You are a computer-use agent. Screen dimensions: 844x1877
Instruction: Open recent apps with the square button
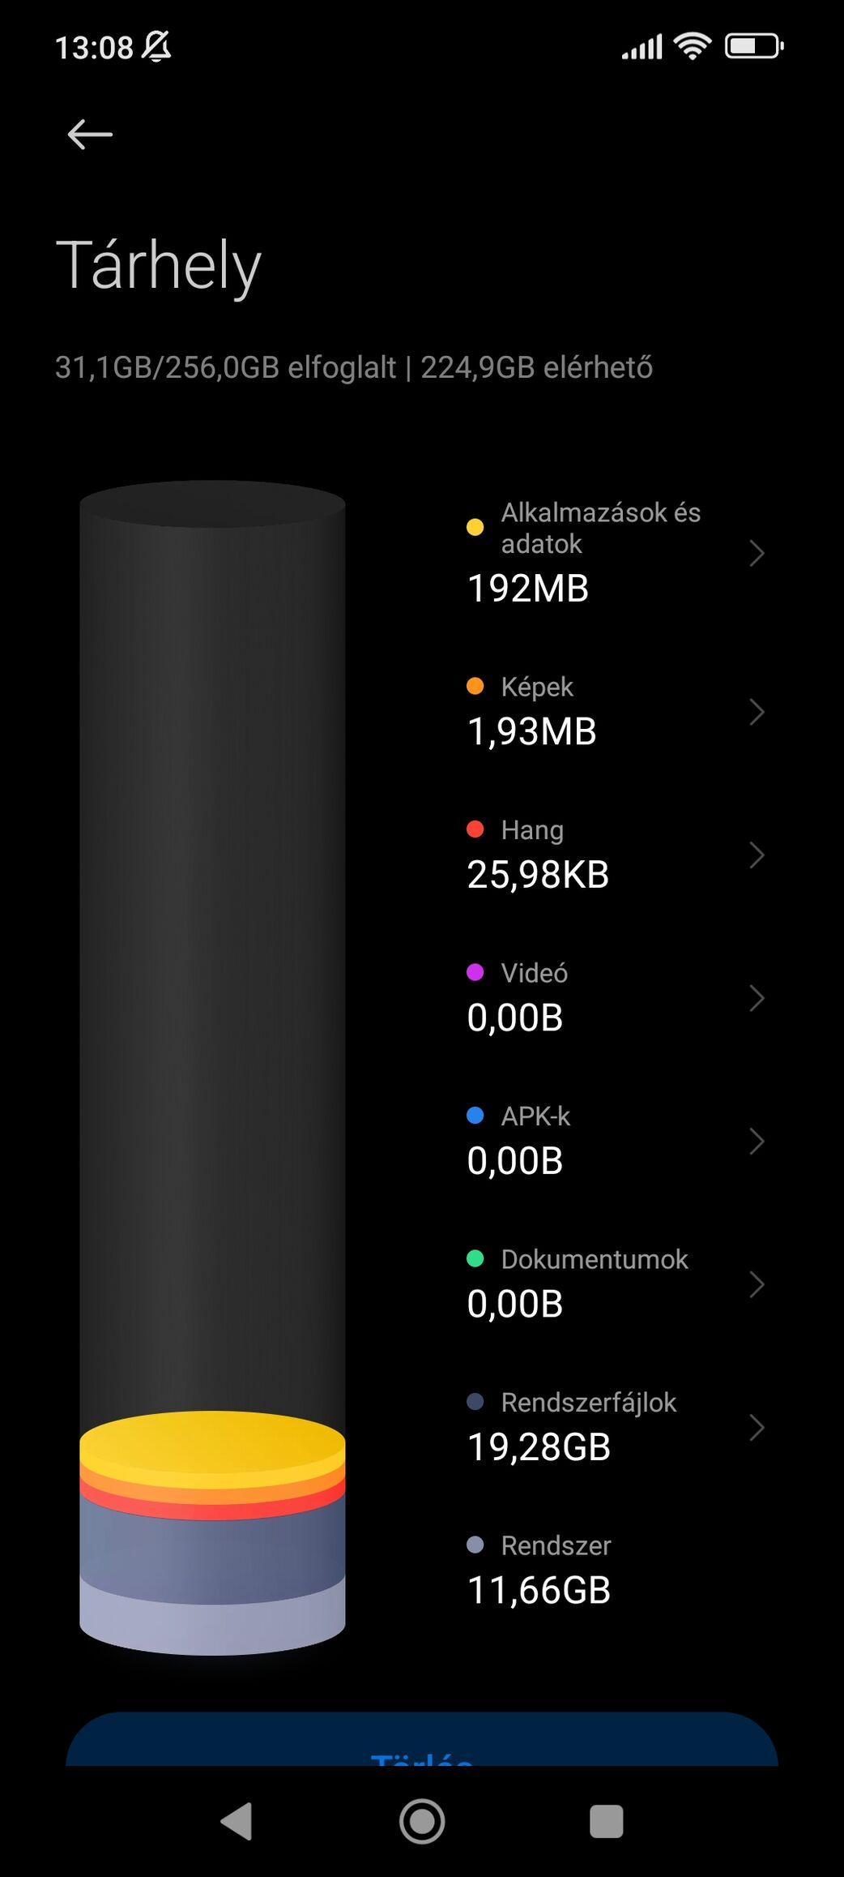(606, 1821)
